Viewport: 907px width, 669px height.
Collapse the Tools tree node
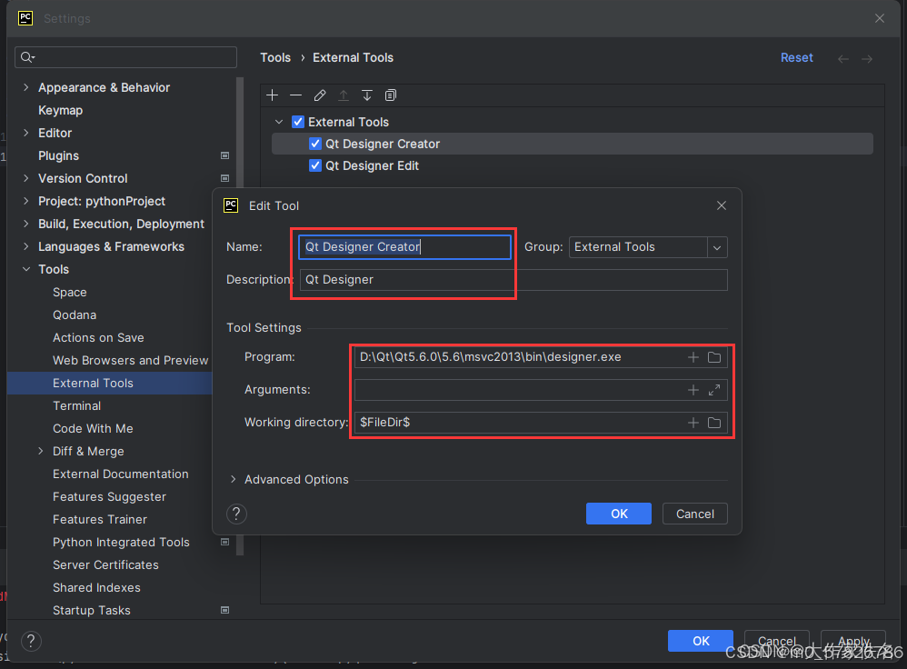click(26, 269)
